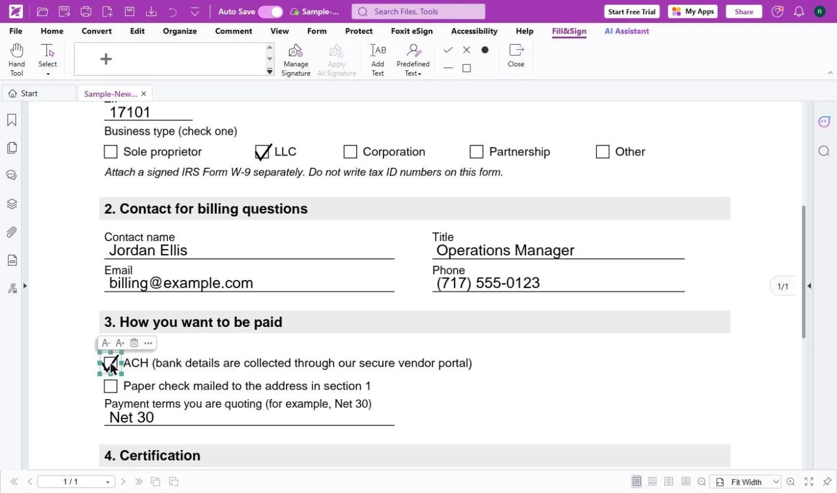Check the Paper check mailed box
This screenshot has width=837, height=493.
pyautogui.click(x=110, y=386)
